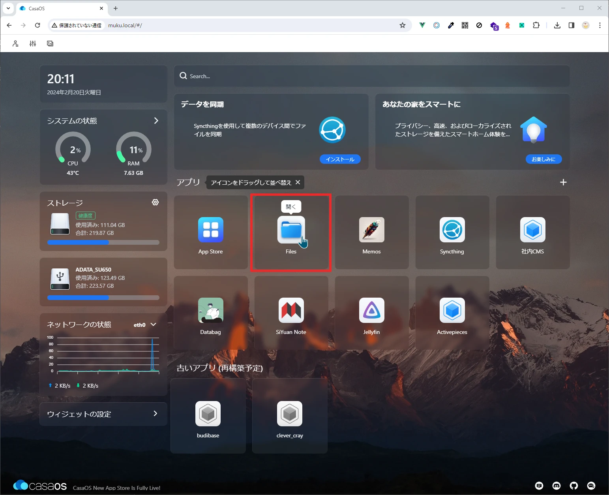This screenshot has width=609, height=495.
Task: Reload the current page
Action: click(37, 25)
